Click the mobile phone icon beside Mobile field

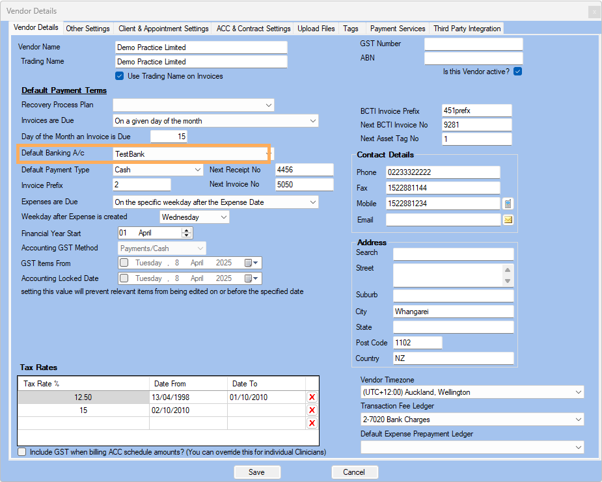click(508, 204)
